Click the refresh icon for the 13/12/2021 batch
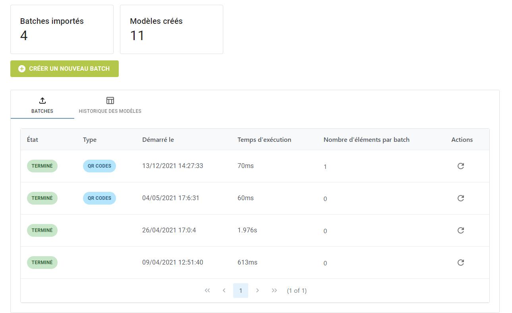Viewport: 512px width, 313px height. (x=461, y=166)
